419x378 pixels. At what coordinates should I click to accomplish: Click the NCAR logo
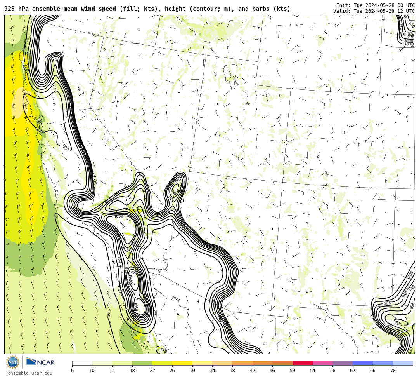[x=40, y=362]
